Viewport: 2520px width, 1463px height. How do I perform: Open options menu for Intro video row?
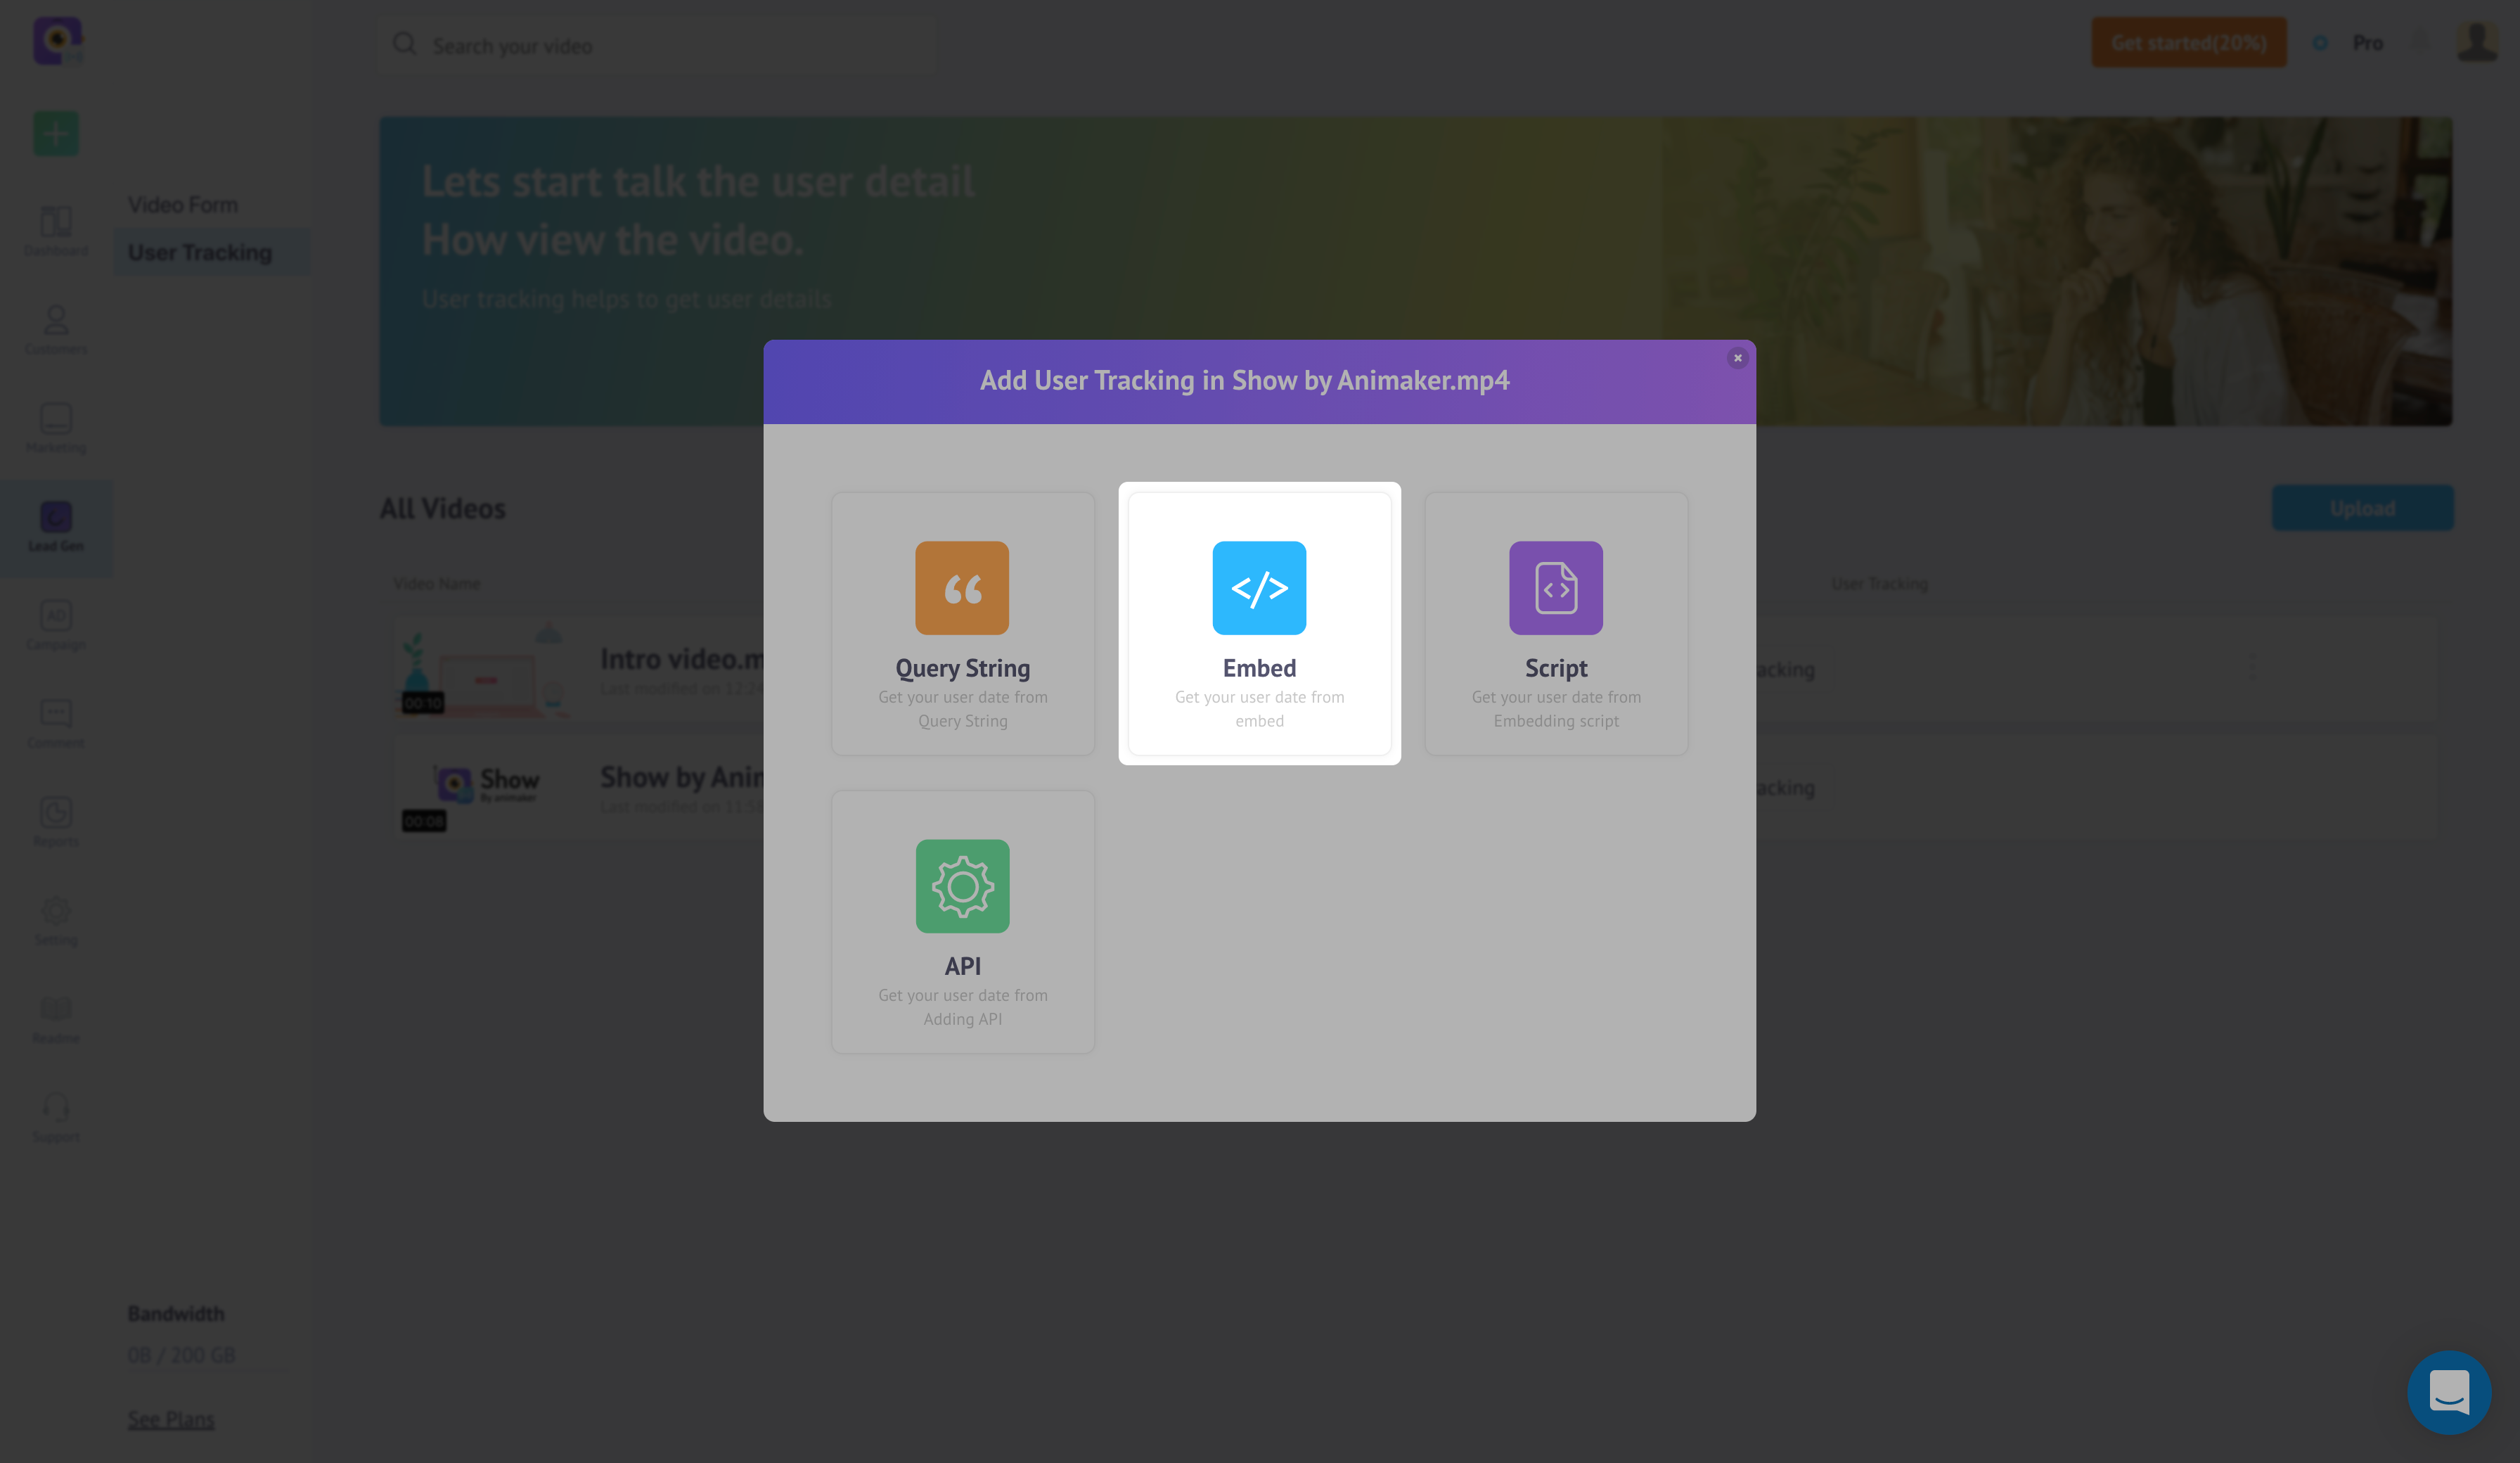pyautogui.click(x=2251, y=667)
